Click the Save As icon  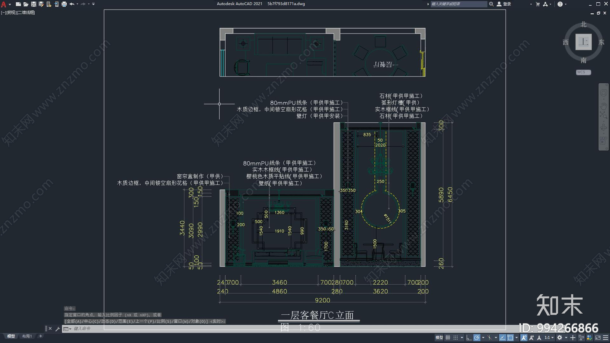[x=41, y=4]
